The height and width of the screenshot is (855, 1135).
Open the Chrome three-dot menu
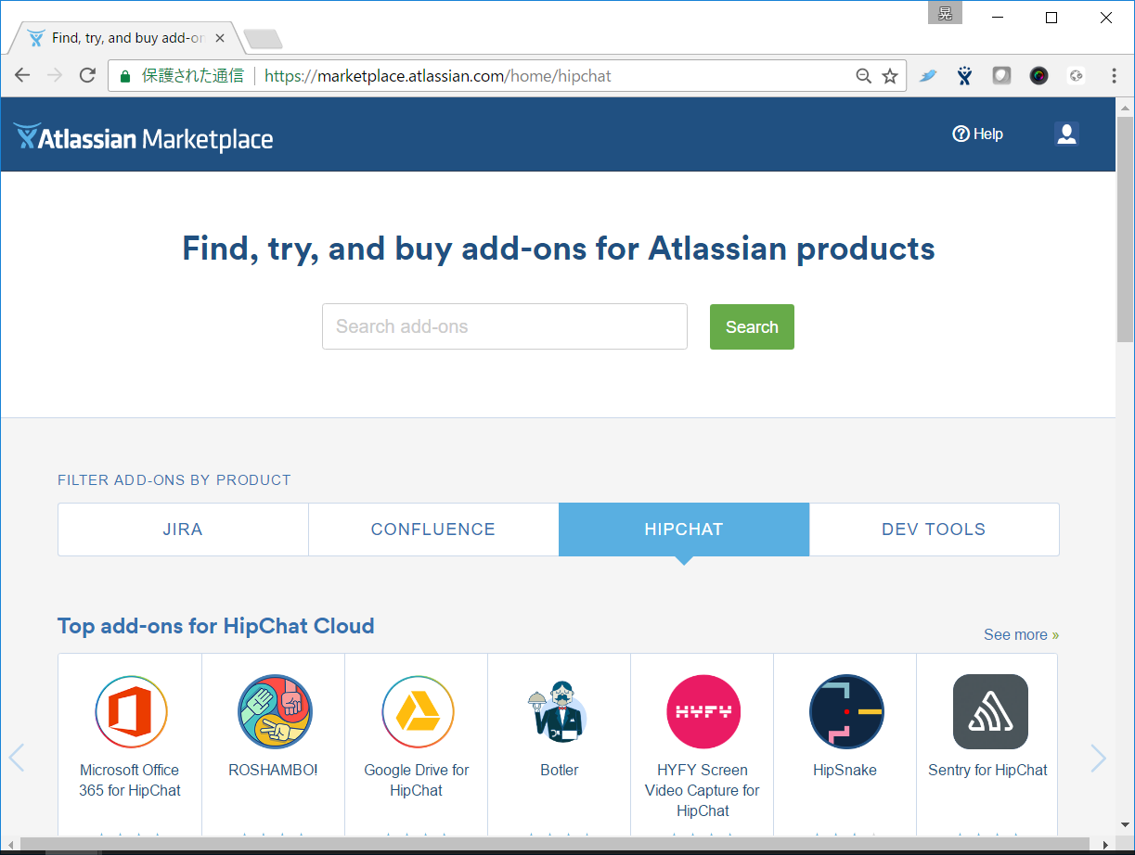click(1114, 76)
